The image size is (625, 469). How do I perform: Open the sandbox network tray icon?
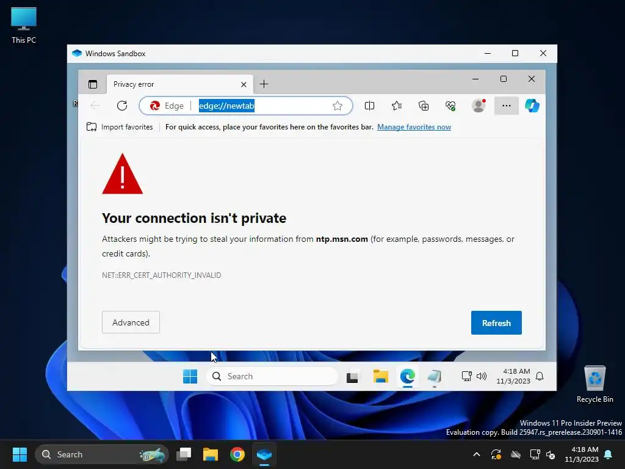[467, 376]
